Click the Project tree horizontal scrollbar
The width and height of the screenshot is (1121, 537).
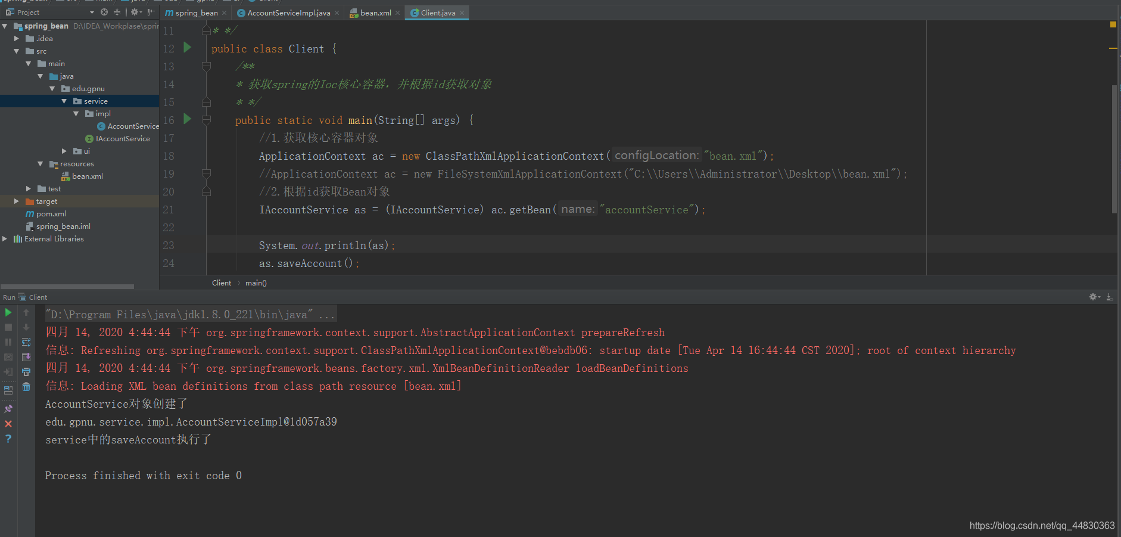click(x=67, y=287)
